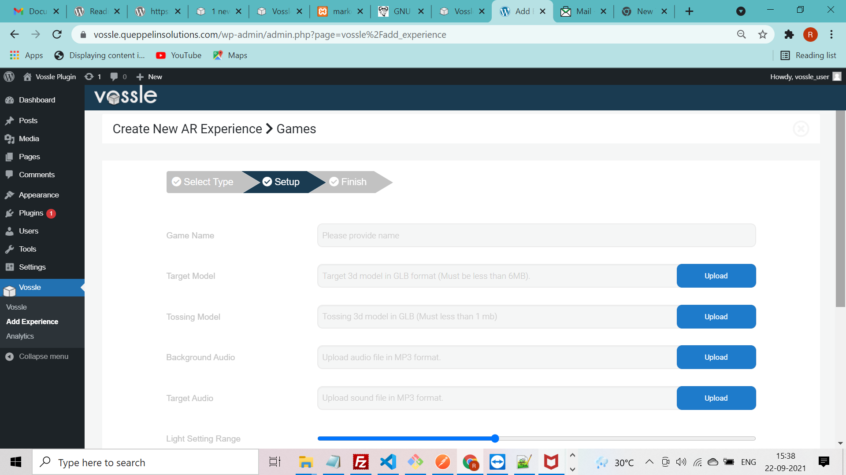Open TeamViewer from the taskbar

pyautogui.click(x=497, y=462)
